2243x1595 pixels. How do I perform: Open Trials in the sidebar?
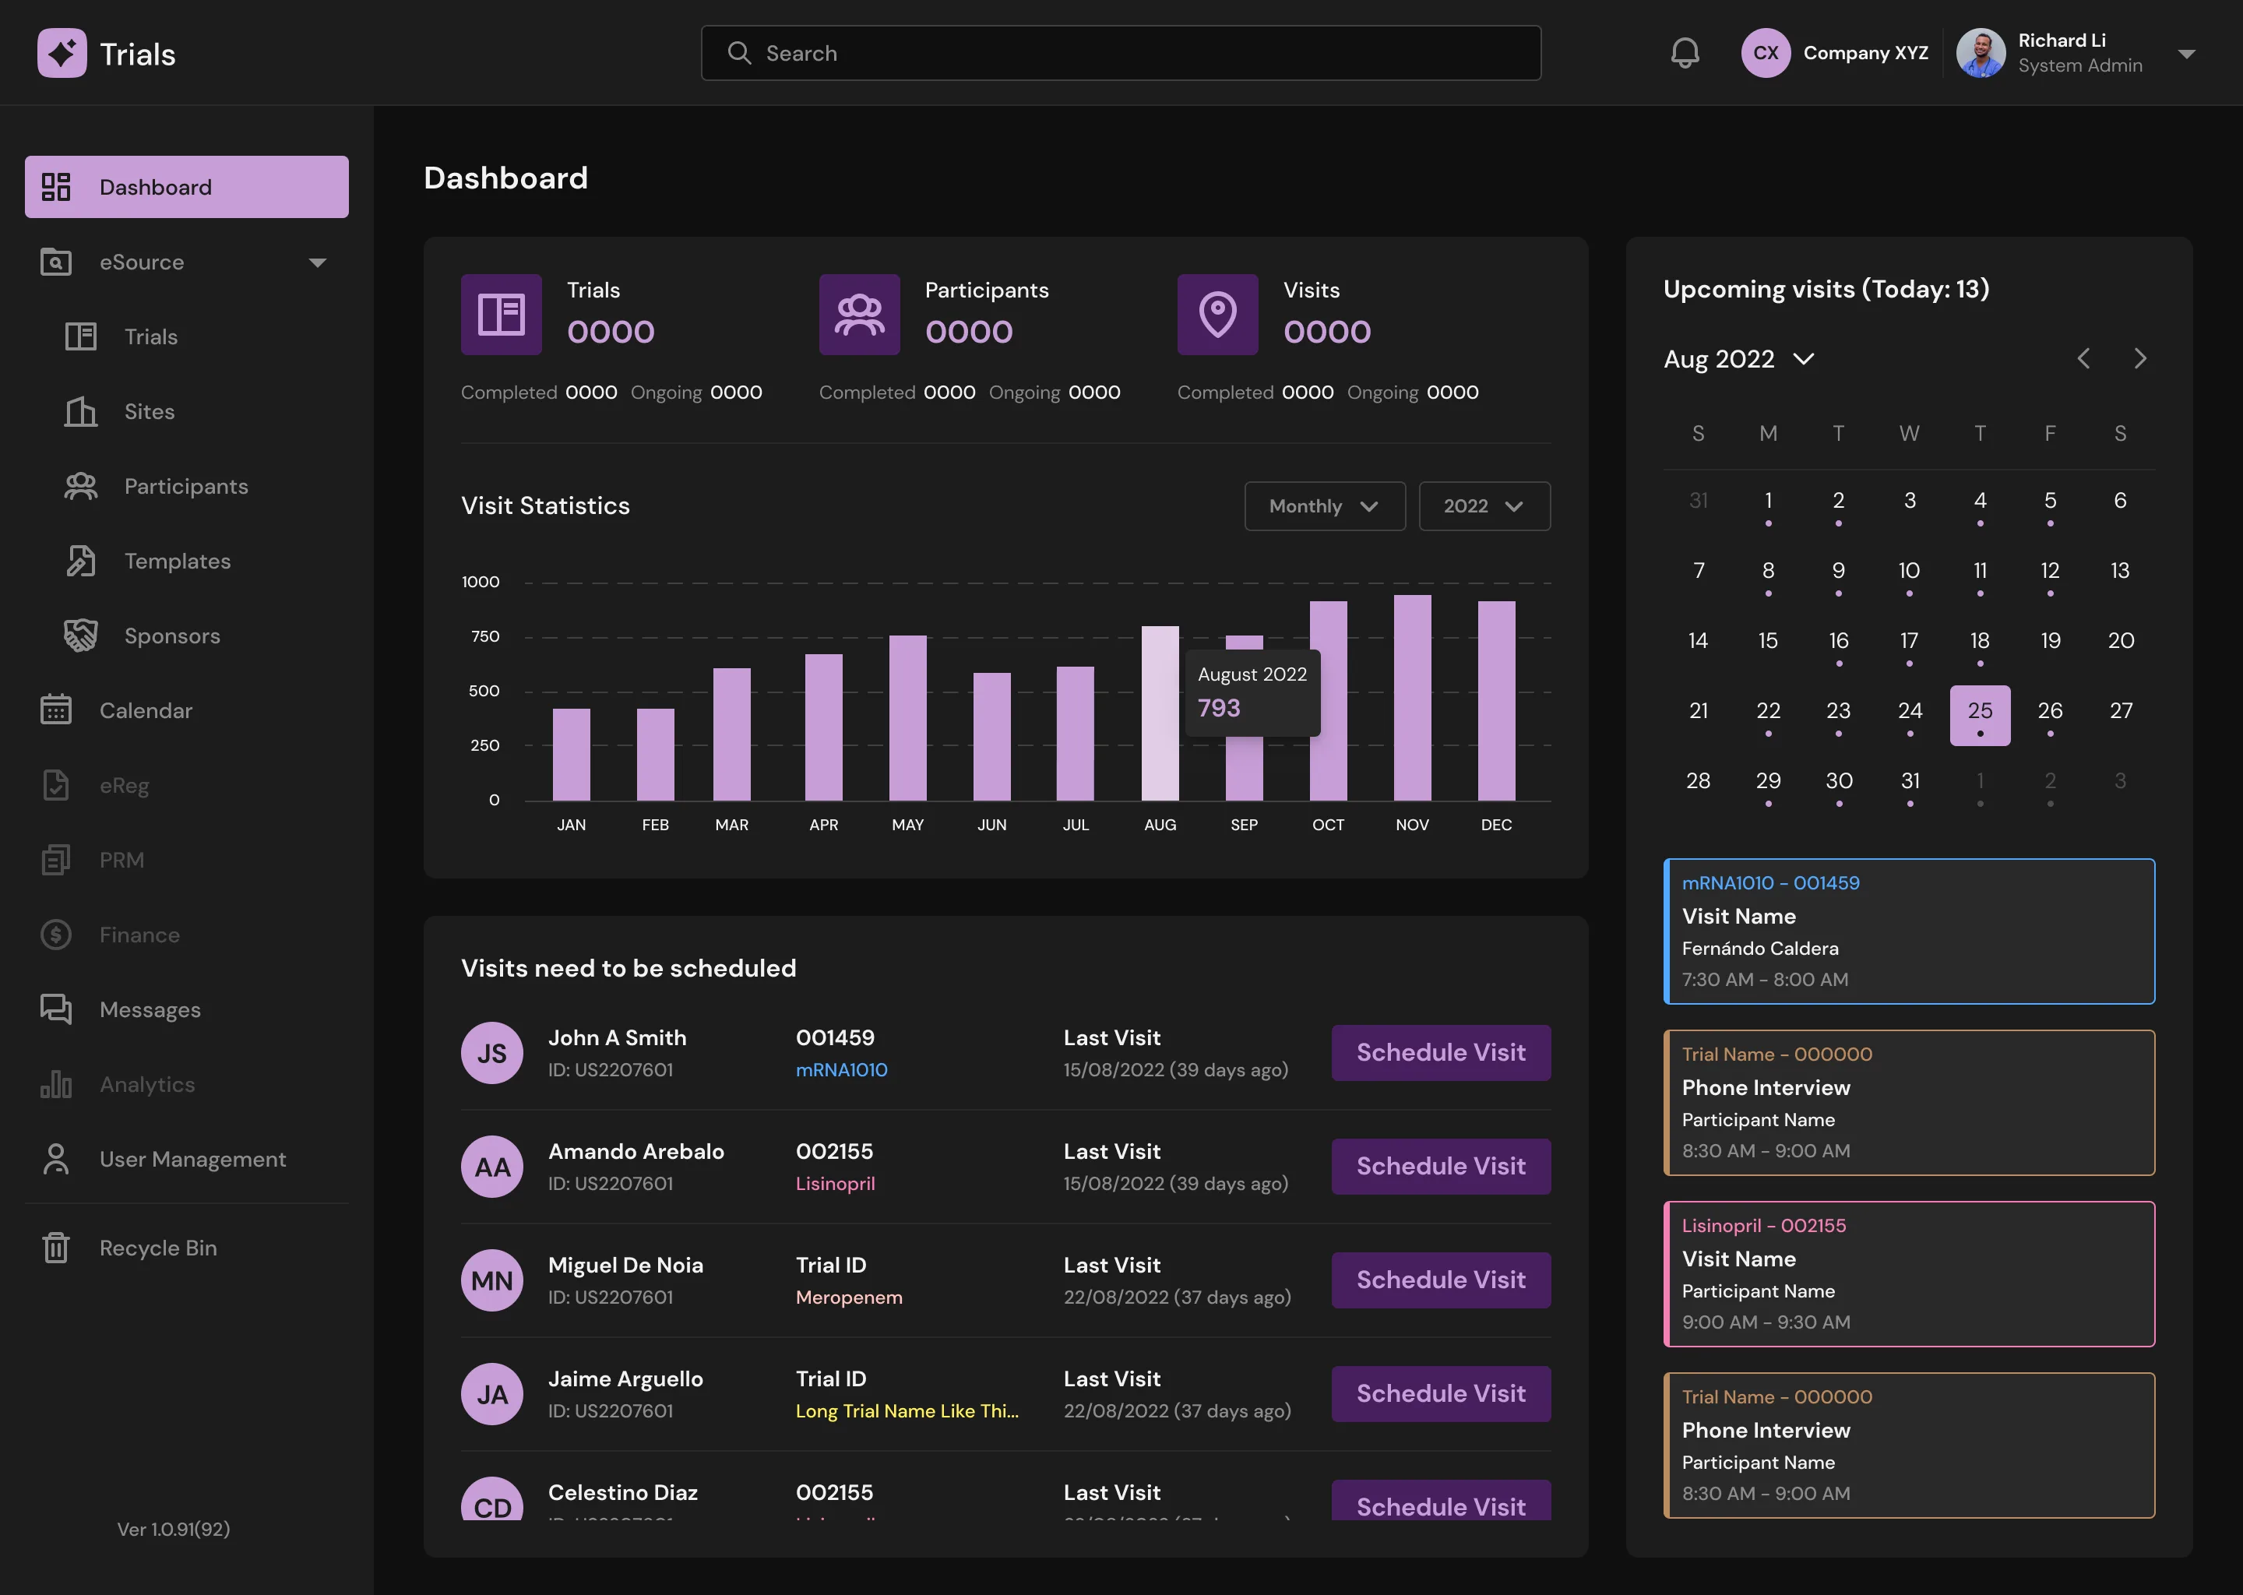point(150,337)
